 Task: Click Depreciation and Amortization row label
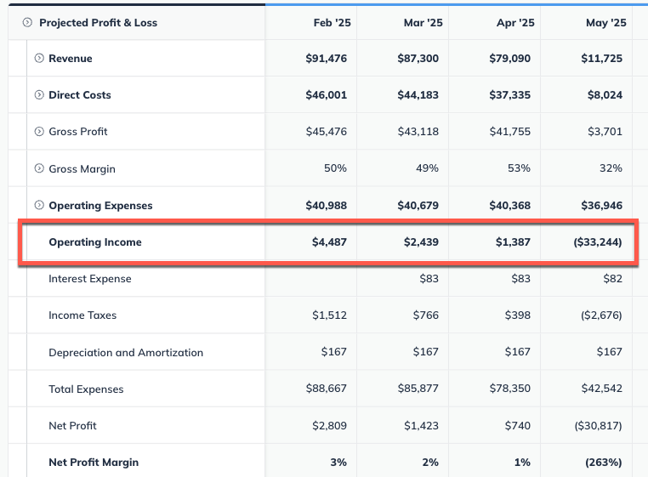(x=126, y=353)
